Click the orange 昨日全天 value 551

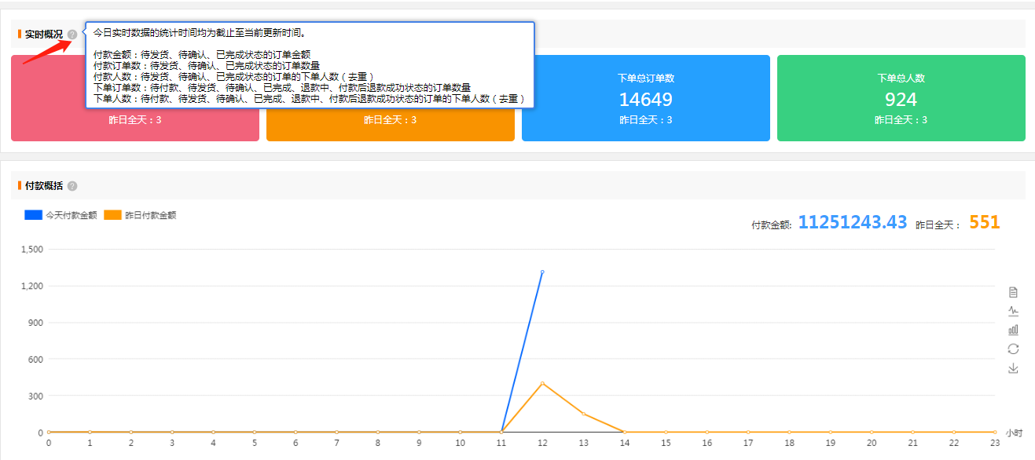[984, 223]
